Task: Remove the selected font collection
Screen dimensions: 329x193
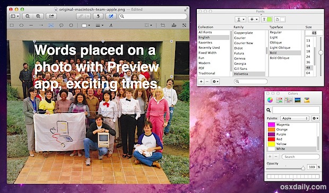Action: [207, 81]
